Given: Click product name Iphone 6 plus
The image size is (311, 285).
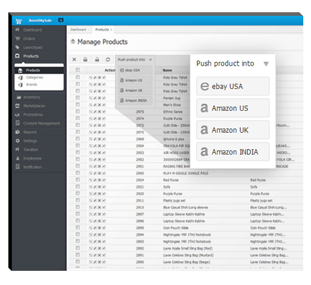Looking at the screenshot, I should click(x=174, y=139).
